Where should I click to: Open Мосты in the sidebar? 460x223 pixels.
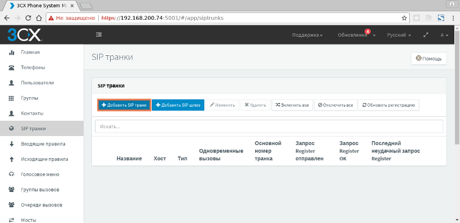tap(42, 219)
